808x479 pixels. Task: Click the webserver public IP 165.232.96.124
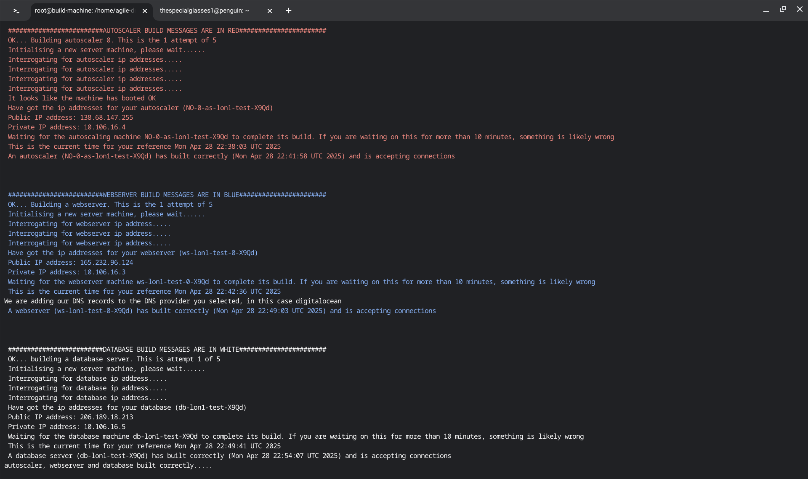(106, 263)
